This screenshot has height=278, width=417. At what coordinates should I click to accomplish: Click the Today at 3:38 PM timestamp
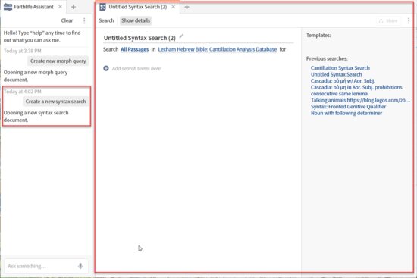[23, 51]
